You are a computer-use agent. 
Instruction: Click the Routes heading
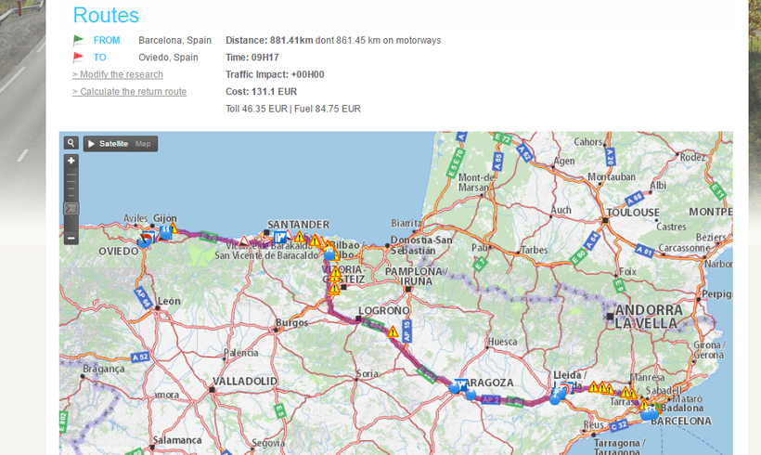tap(106, 15)
